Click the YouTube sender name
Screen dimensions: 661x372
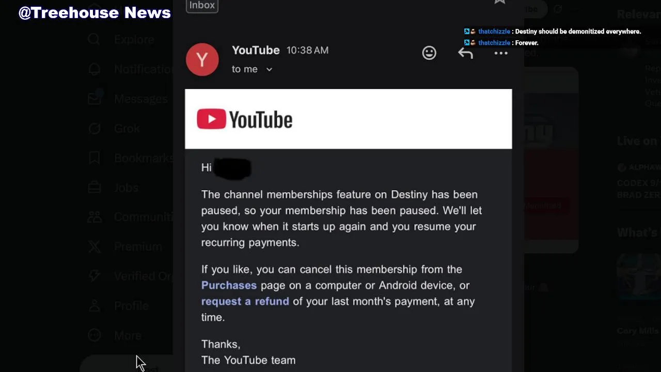point(256,50)
